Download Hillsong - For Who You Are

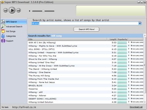(137, 56)
